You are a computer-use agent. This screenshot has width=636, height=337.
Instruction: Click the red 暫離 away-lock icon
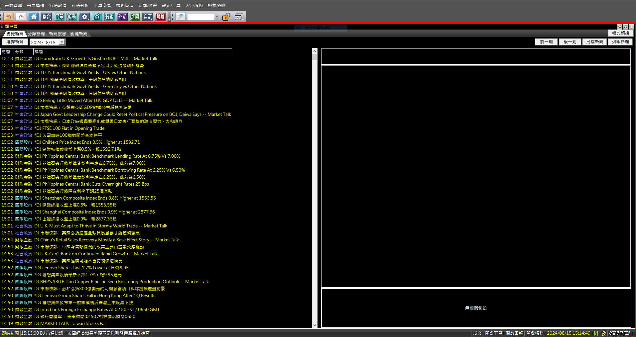(x=160, y=17)
